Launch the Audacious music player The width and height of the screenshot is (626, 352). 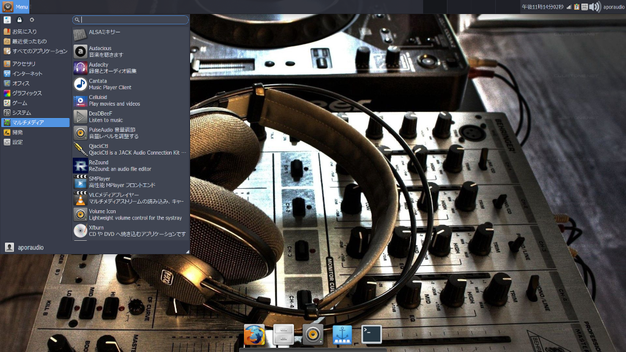tap(130, 51)
